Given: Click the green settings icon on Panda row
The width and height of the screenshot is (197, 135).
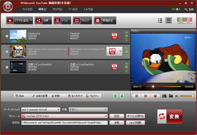Looking at the screenshot, I should (126, 32).
